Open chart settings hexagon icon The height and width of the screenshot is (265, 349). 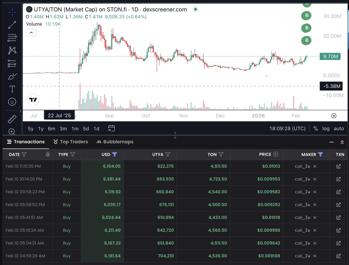pyautogui.click(x=334, y=116)
